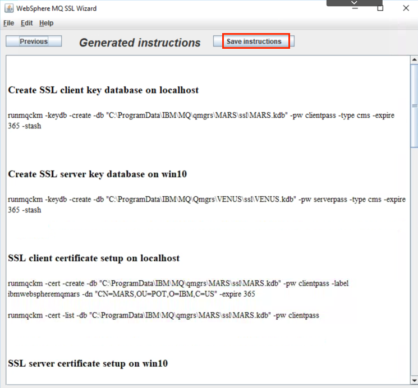The image size is (418, 388).
Task: Open the Edit menu
Action: [x=27, y=23]
